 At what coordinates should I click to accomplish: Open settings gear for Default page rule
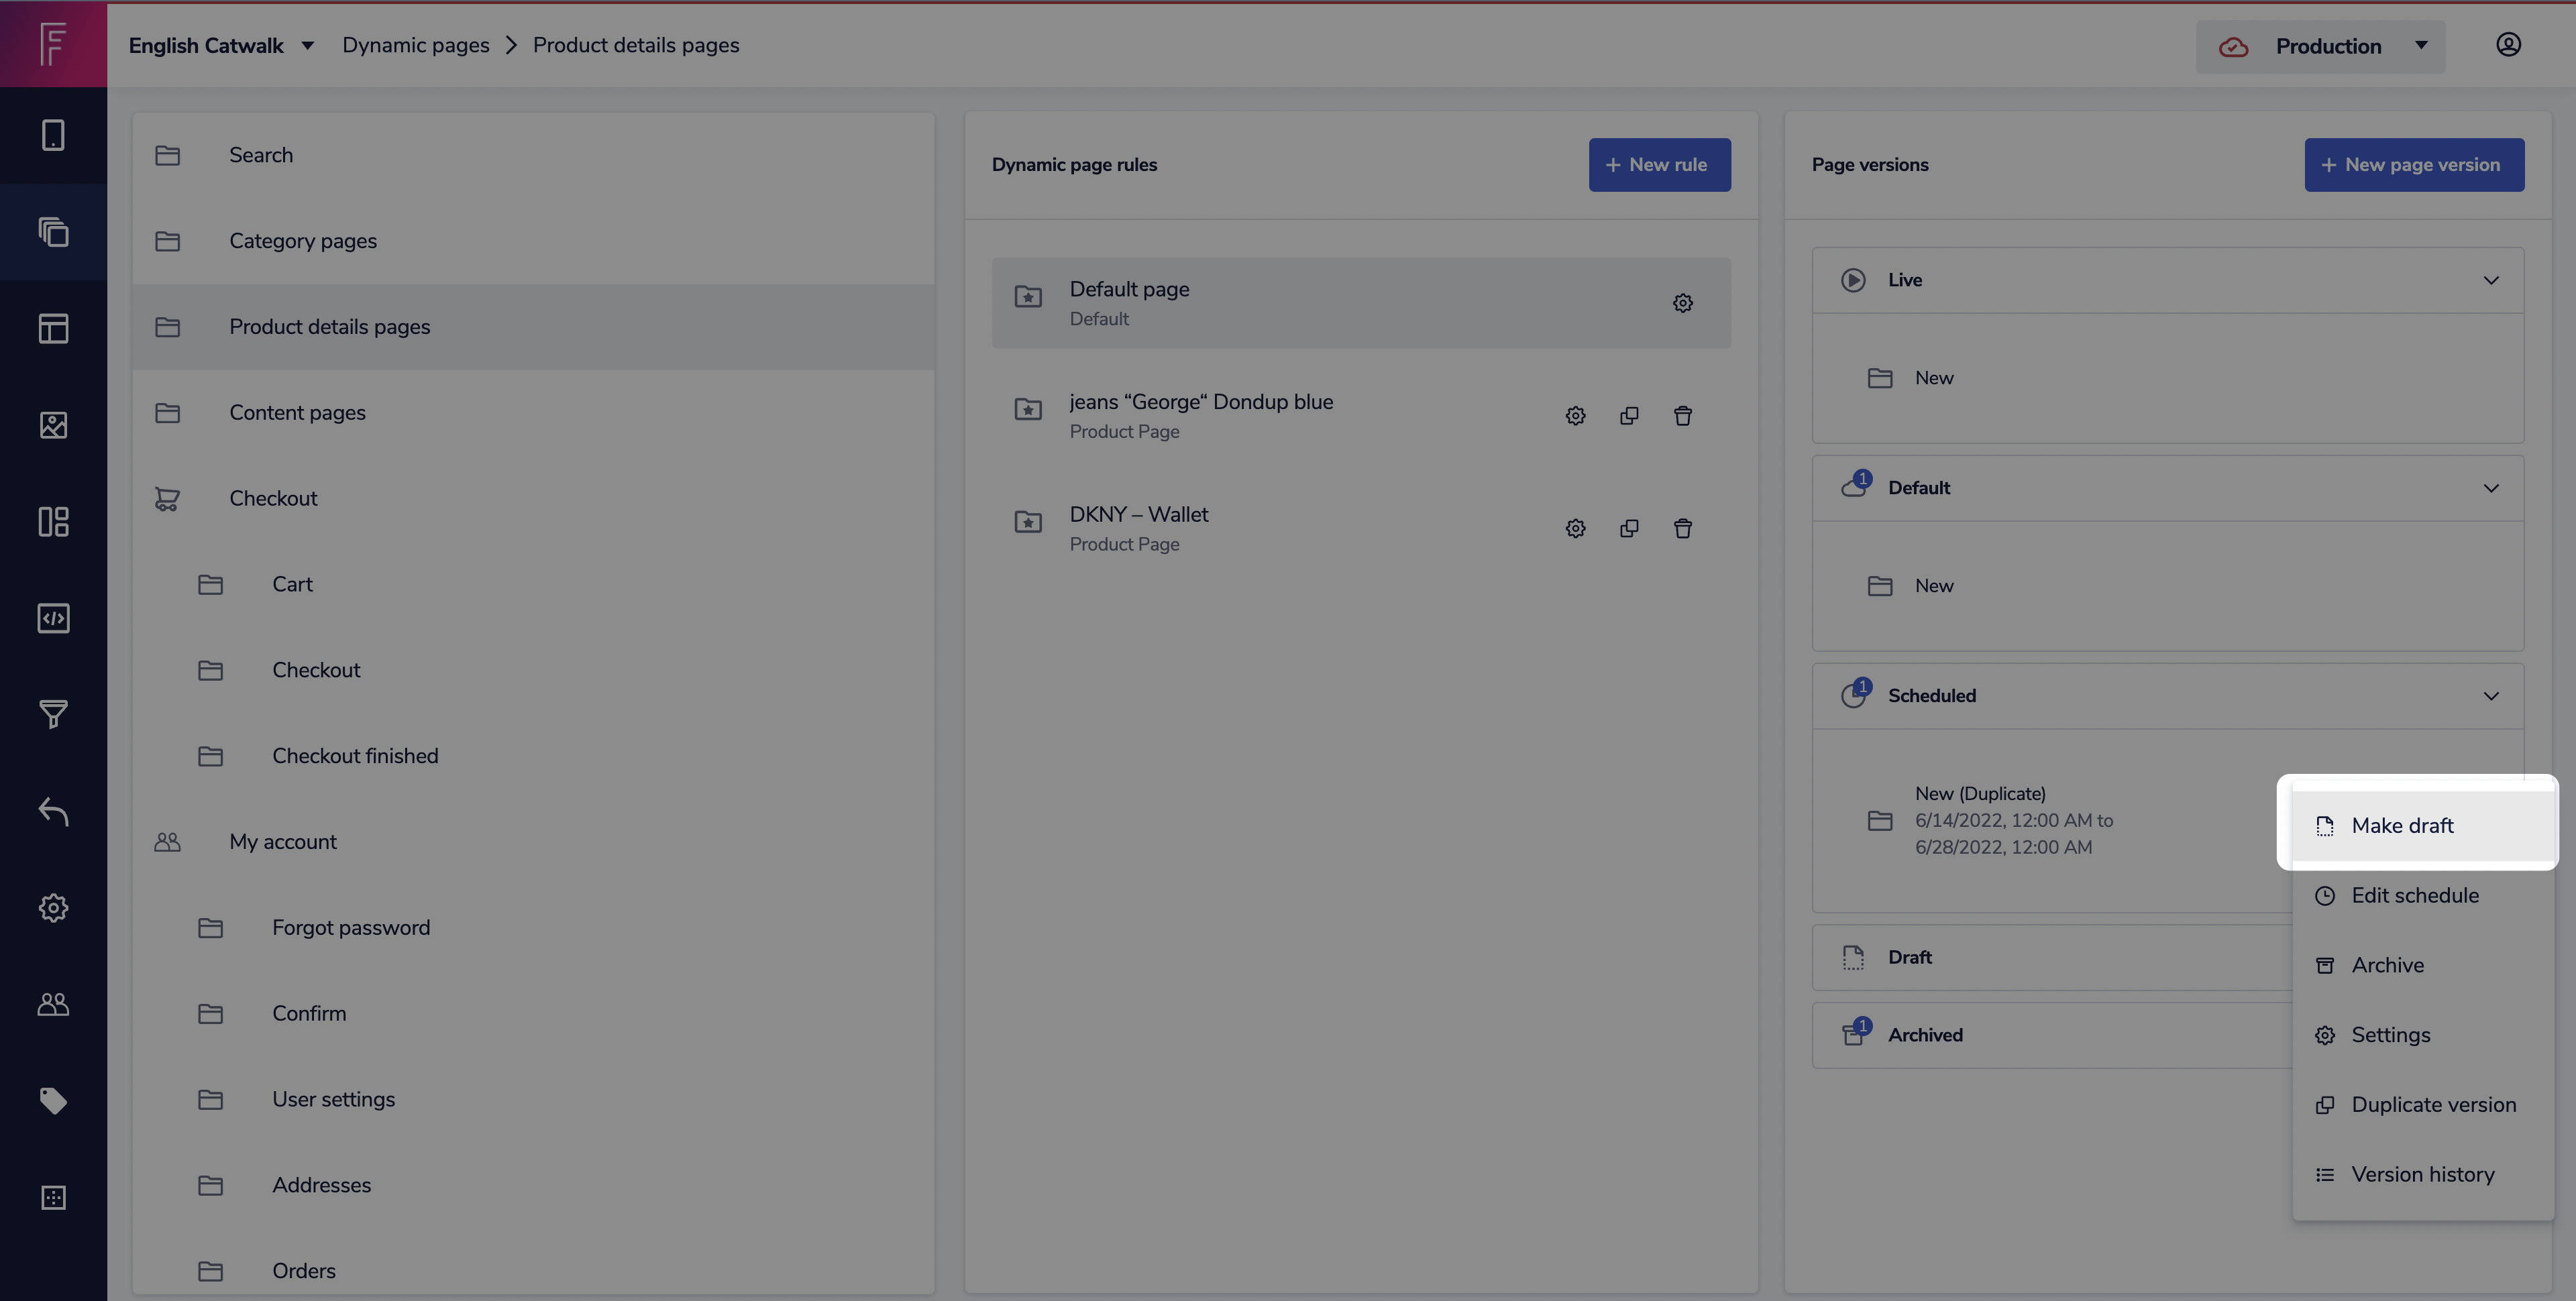point(1683,303)
